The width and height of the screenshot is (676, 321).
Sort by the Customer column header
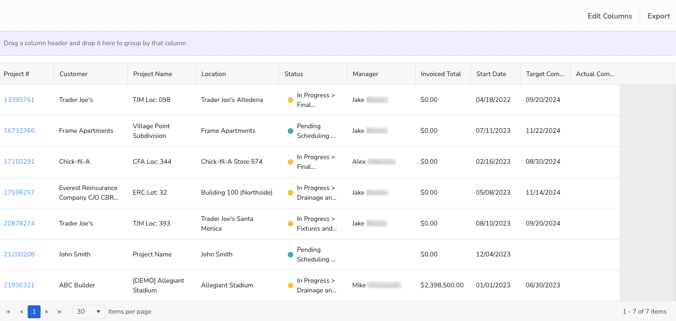pyautogui.click(x=73, y=74)
